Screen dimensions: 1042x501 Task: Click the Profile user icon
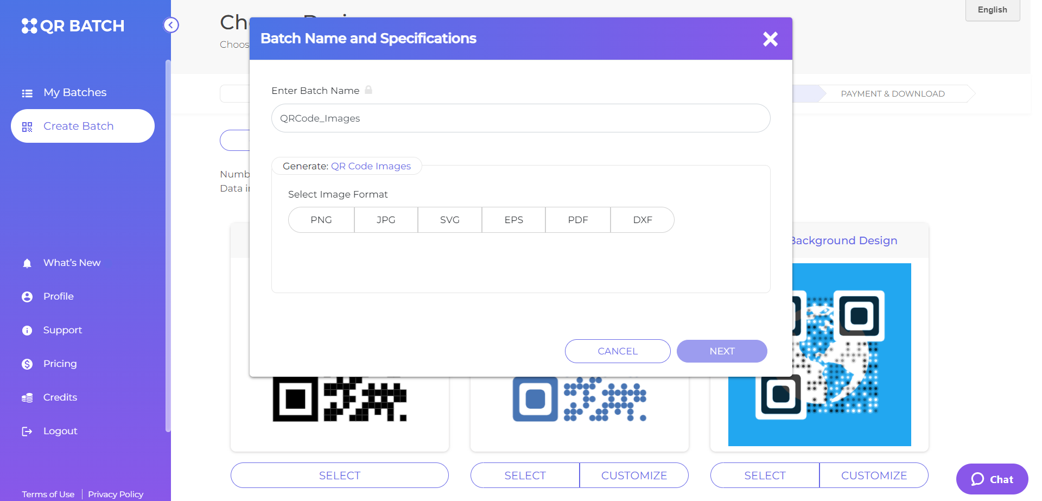(27, 297)
